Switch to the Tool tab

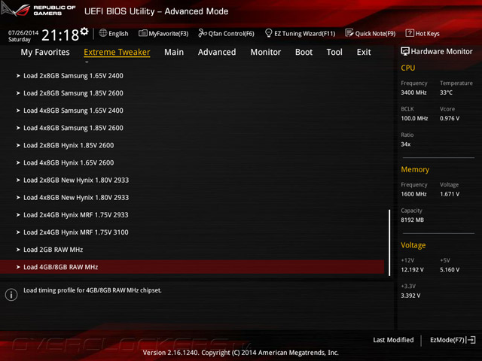(334, 52)
